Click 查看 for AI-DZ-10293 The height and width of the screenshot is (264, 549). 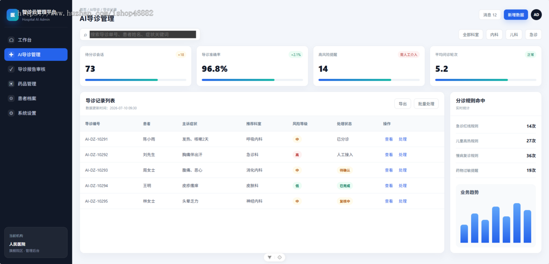click(x=389, y=170)
